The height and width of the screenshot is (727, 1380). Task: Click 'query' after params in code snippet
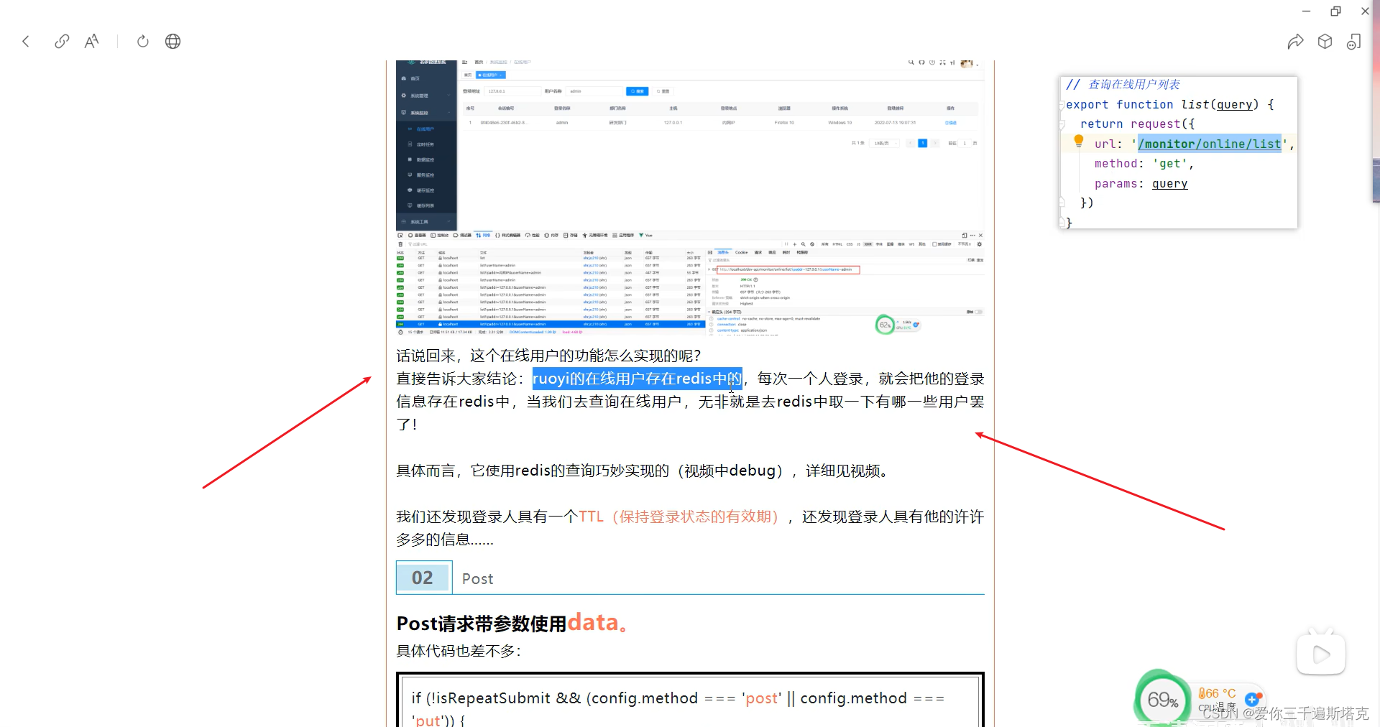pos(1169,184)
